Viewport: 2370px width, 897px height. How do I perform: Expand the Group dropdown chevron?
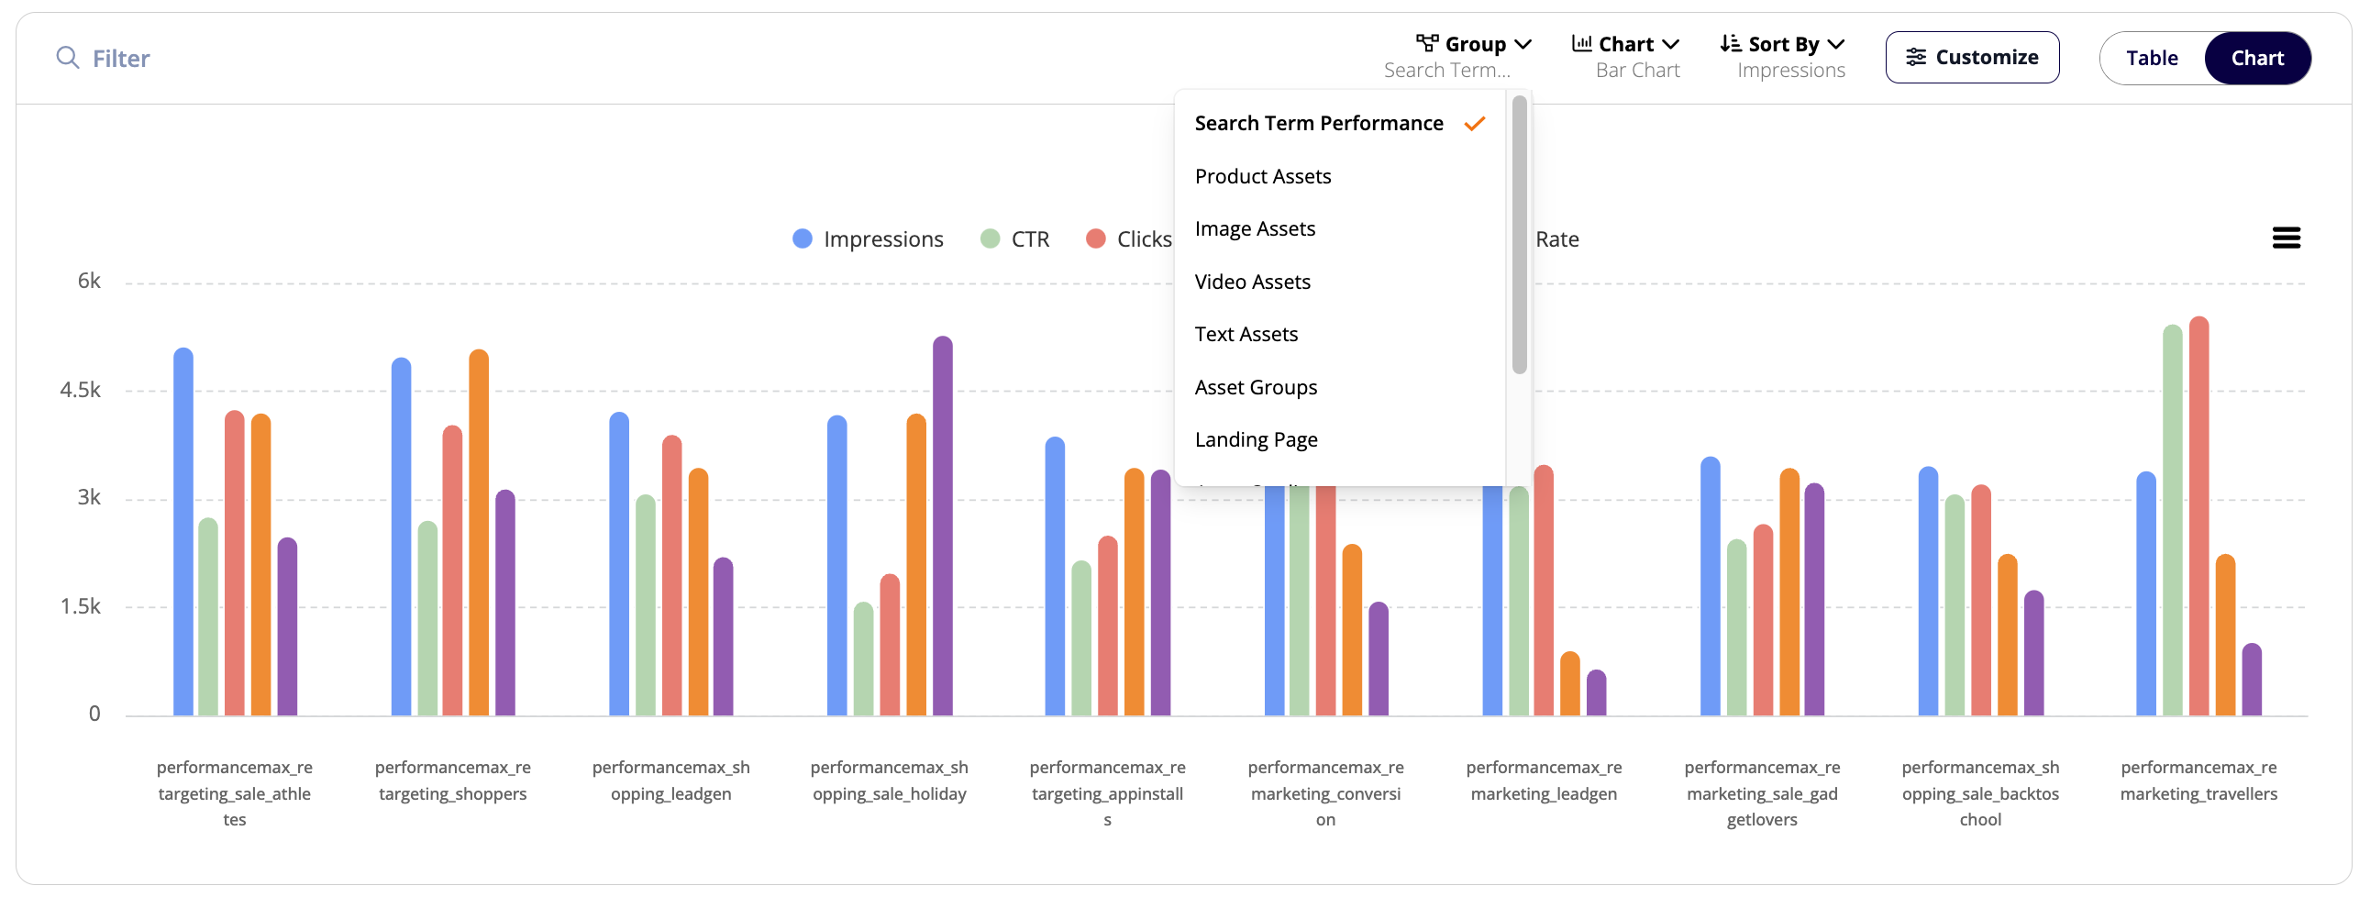pos(1523,43)
